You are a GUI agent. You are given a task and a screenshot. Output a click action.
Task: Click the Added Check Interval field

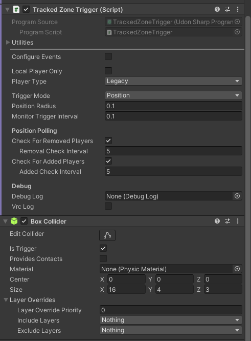click(x=173, y=172)
